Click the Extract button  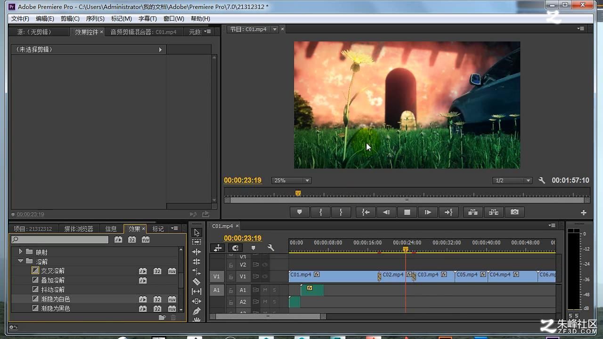(x=494, y=212)
